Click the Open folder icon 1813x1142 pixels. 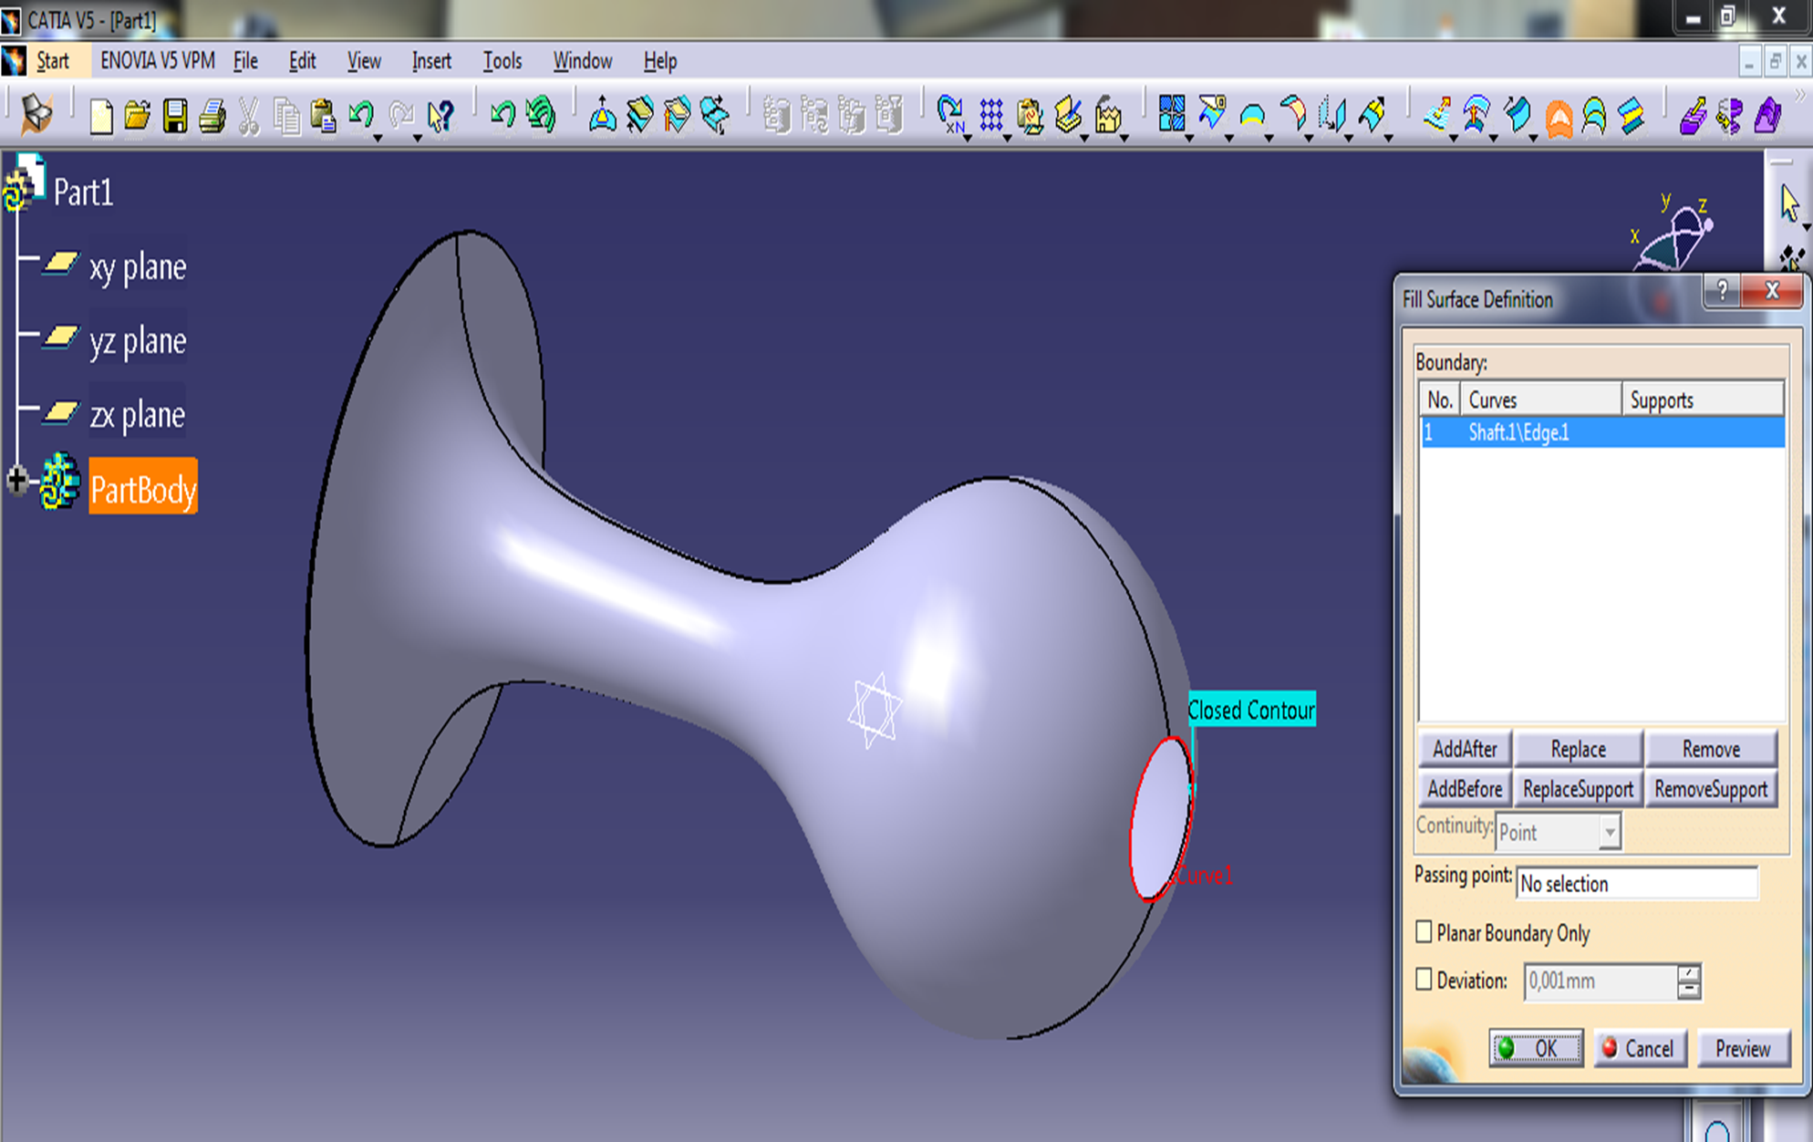(138, 117)
